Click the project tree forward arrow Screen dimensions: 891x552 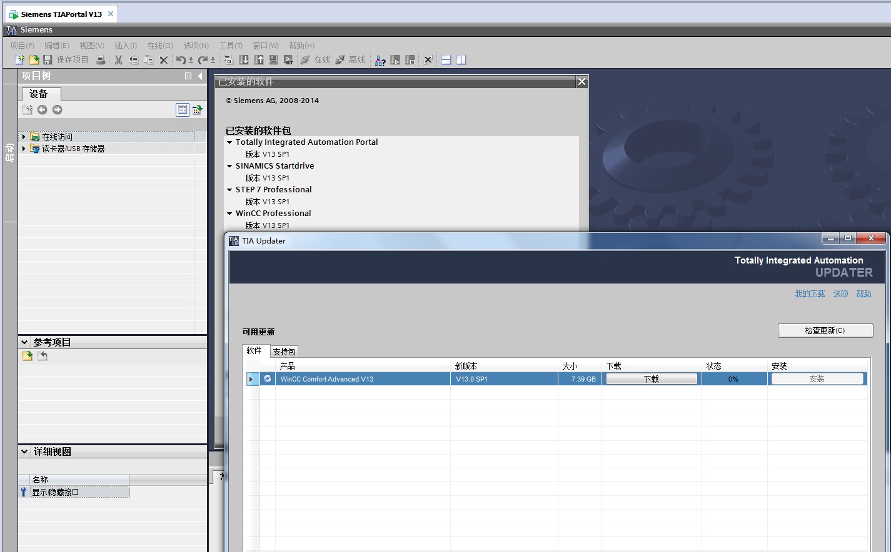point(58,110)
